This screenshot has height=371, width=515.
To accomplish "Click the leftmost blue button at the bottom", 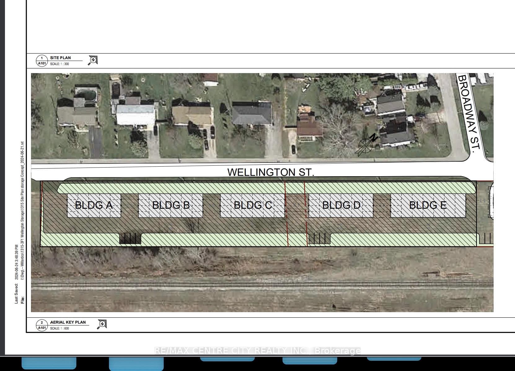I will coord(49,363).
